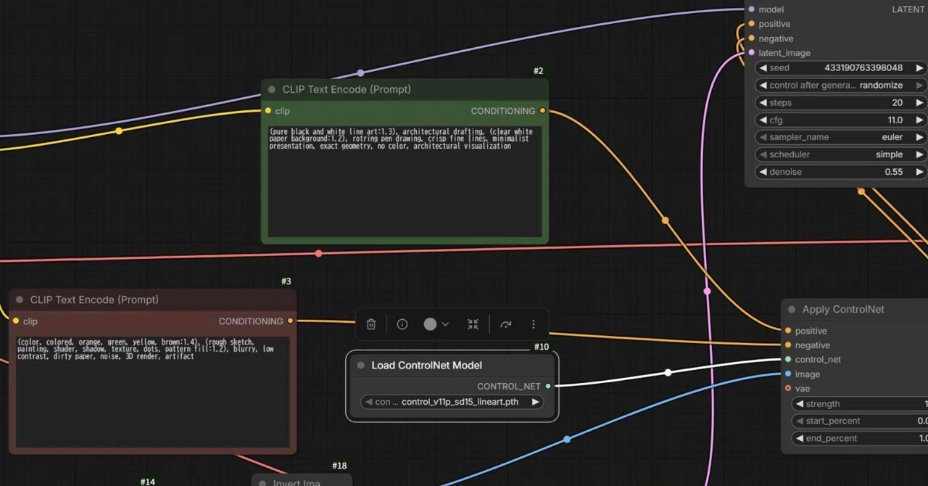Click the cfg value 11.0
Screen dimensions: 928x486
tap(895, 120)
